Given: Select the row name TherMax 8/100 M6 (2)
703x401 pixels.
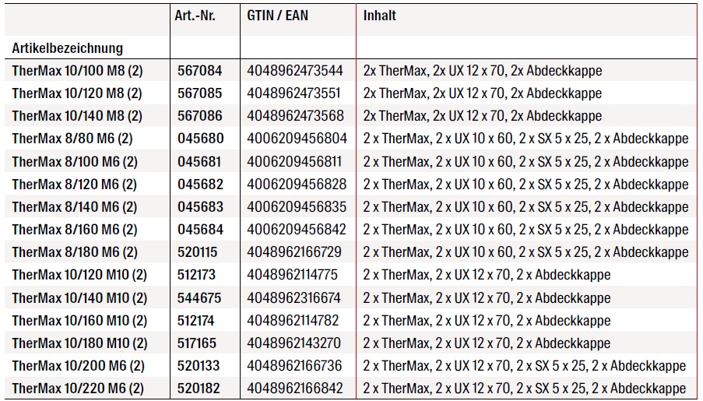Looking at the screenshot, I should 75,161.
